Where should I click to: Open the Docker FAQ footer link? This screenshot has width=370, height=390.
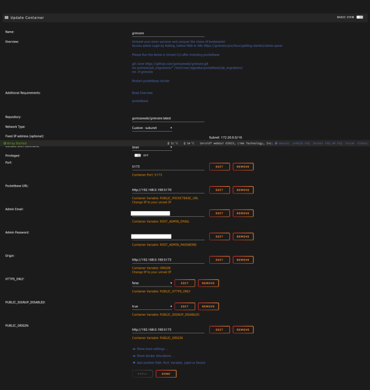(x=322, y=144)
